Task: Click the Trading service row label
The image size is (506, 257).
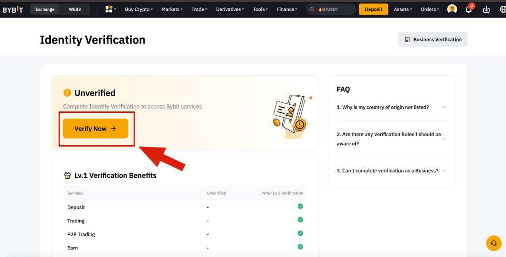Action: [76, 221]
